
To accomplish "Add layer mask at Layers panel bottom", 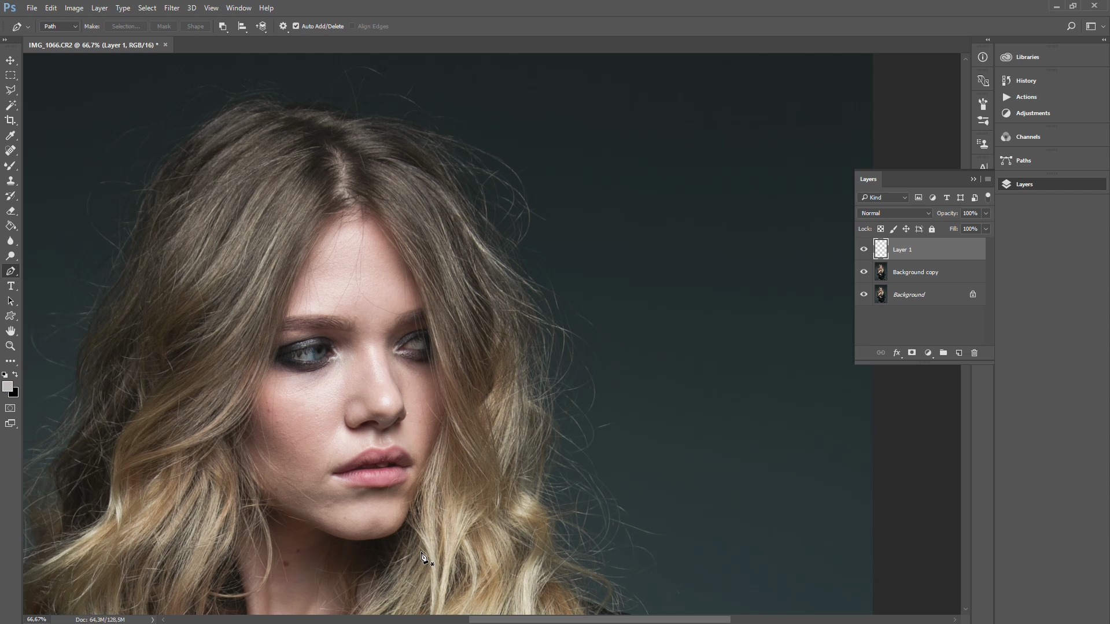I will [912, 353].
